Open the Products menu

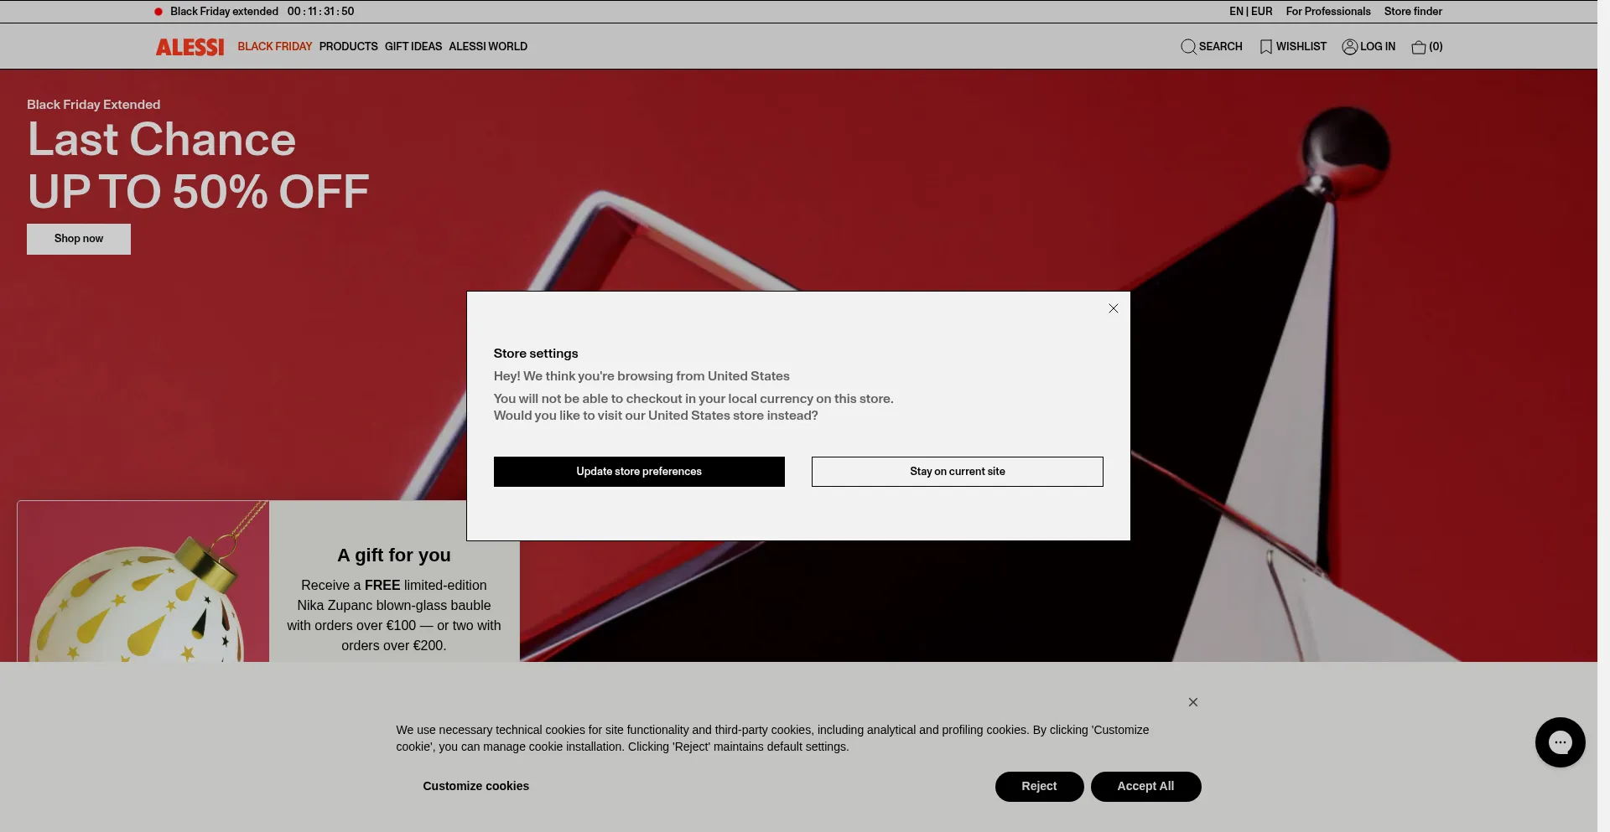(x=348, y=47)
